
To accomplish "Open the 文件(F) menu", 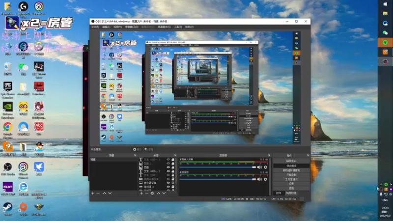I will (95, 27).
